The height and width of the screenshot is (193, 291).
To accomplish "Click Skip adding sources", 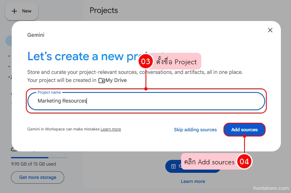I will point(195,130).
